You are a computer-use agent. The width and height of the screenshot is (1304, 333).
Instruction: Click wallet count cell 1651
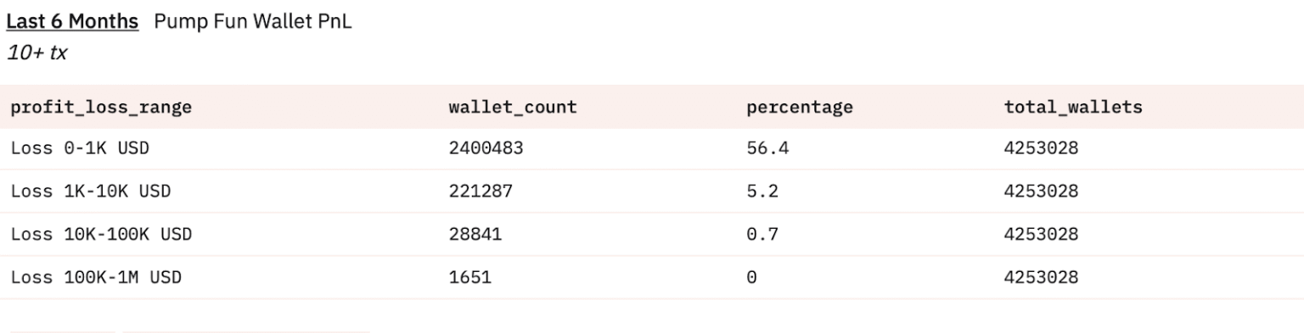coord(470,277)
